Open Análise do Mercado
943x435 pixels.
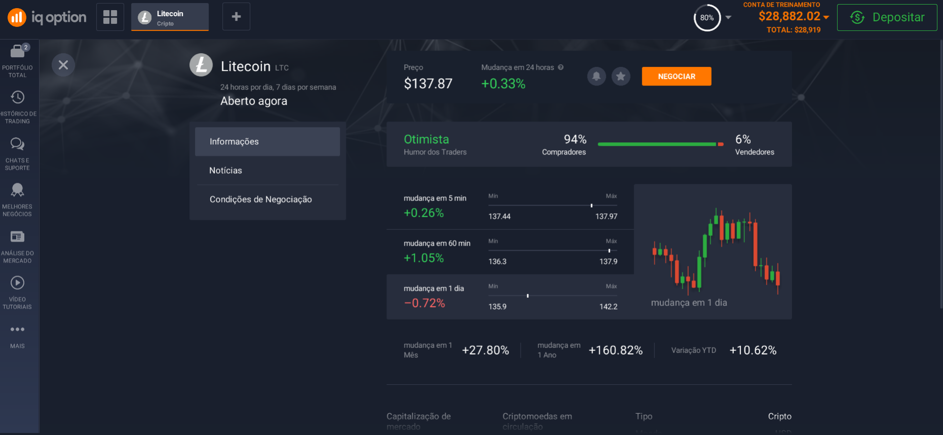(x=17, y=247)
